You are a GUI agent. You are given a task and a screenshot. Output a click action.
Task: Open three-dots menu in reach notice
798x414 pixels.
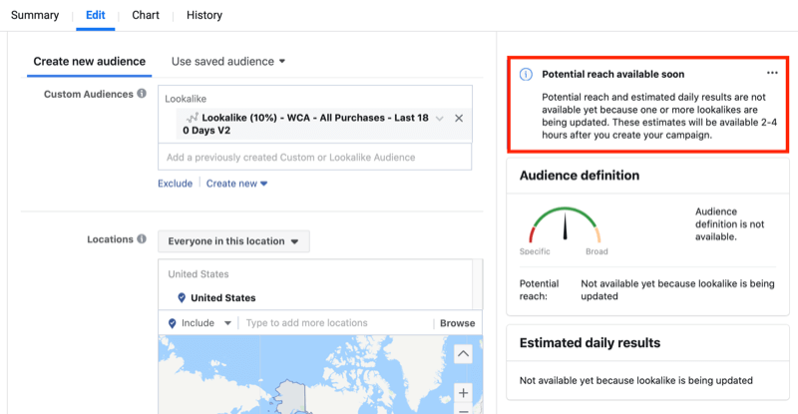(x=772, y=73)
